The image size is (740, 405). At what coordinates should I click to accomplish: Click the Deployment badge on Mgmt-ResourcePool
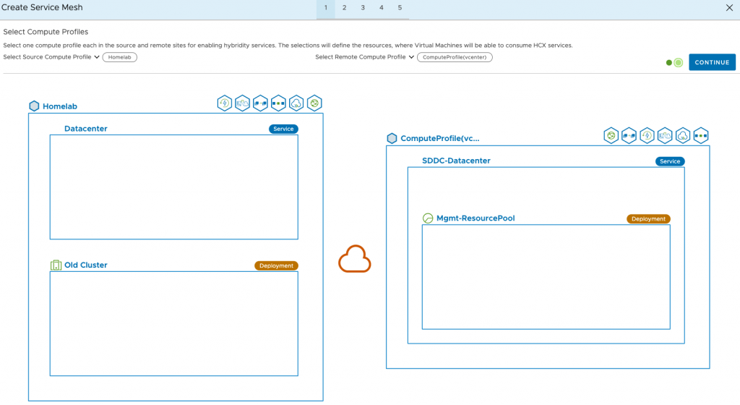coord(648,218)
